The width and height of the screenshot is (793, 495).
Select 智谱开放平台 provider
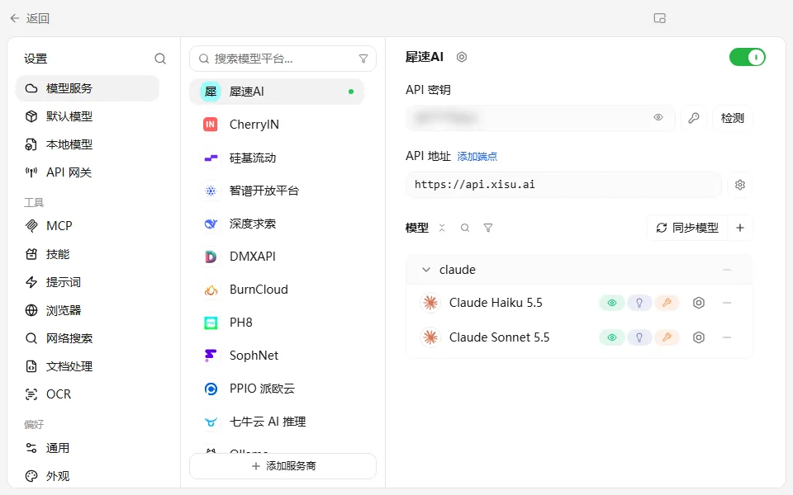278,191
